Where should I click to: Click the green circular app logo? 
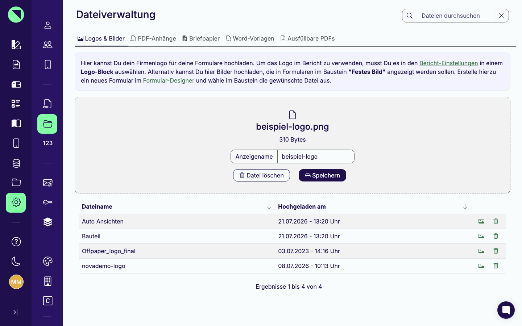16,14
